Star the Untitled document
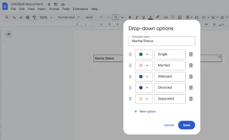The image size is (229, 140). (49, 4)
